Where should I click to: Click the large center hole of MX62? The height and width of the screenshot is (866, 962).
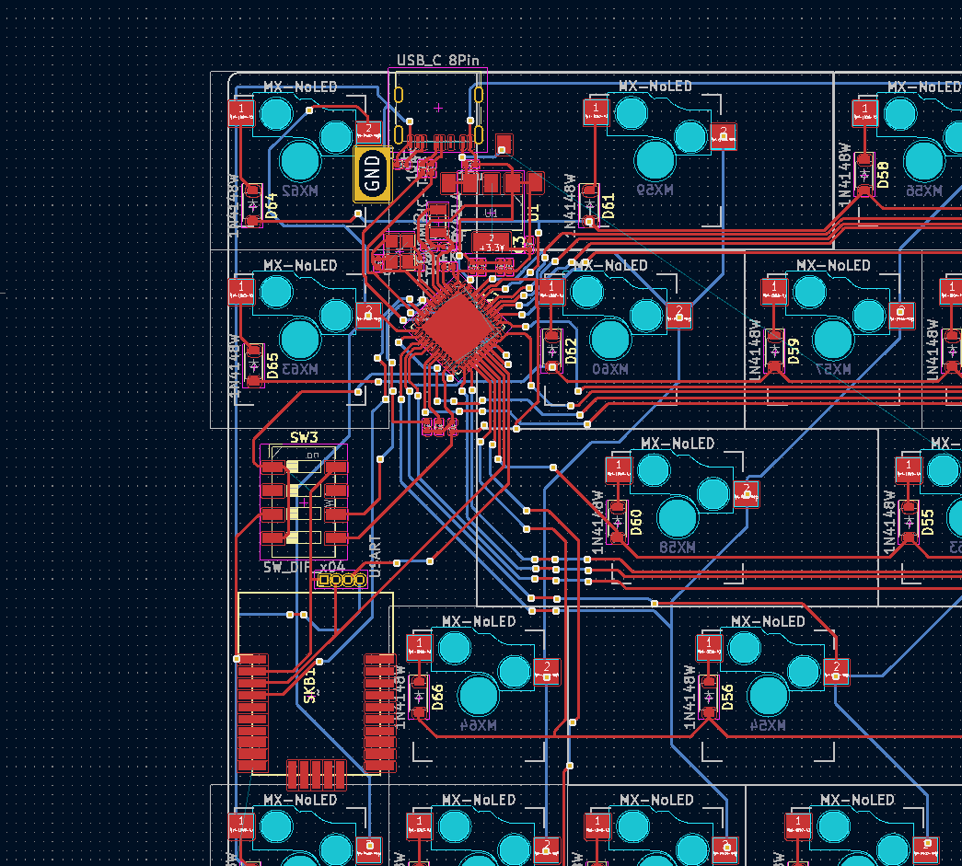click(x=300, y=161)
